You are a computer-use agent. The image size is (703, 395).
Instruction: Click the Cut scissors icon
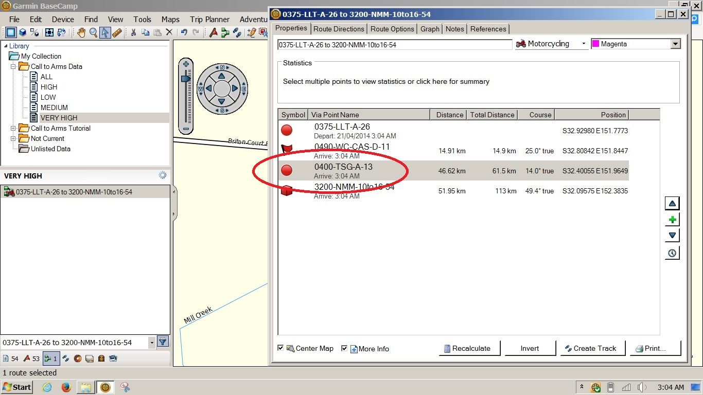click(133, 32)
